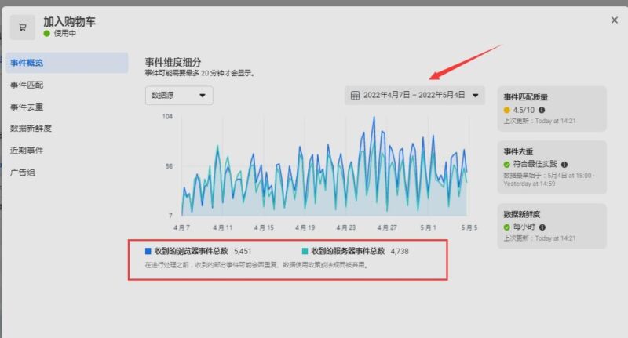This screenshot has width=628, height=338.
Task: Click the 事件维度细分 heading
Action: 173,62
